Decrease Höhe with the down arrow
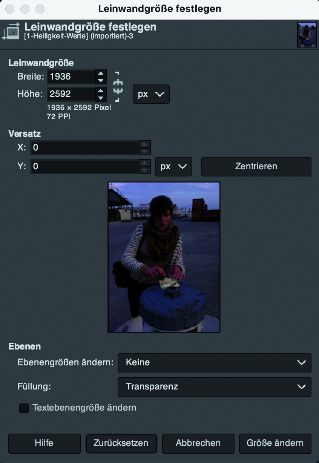Viewport: 319px width, 463px height. coord(101,98)
